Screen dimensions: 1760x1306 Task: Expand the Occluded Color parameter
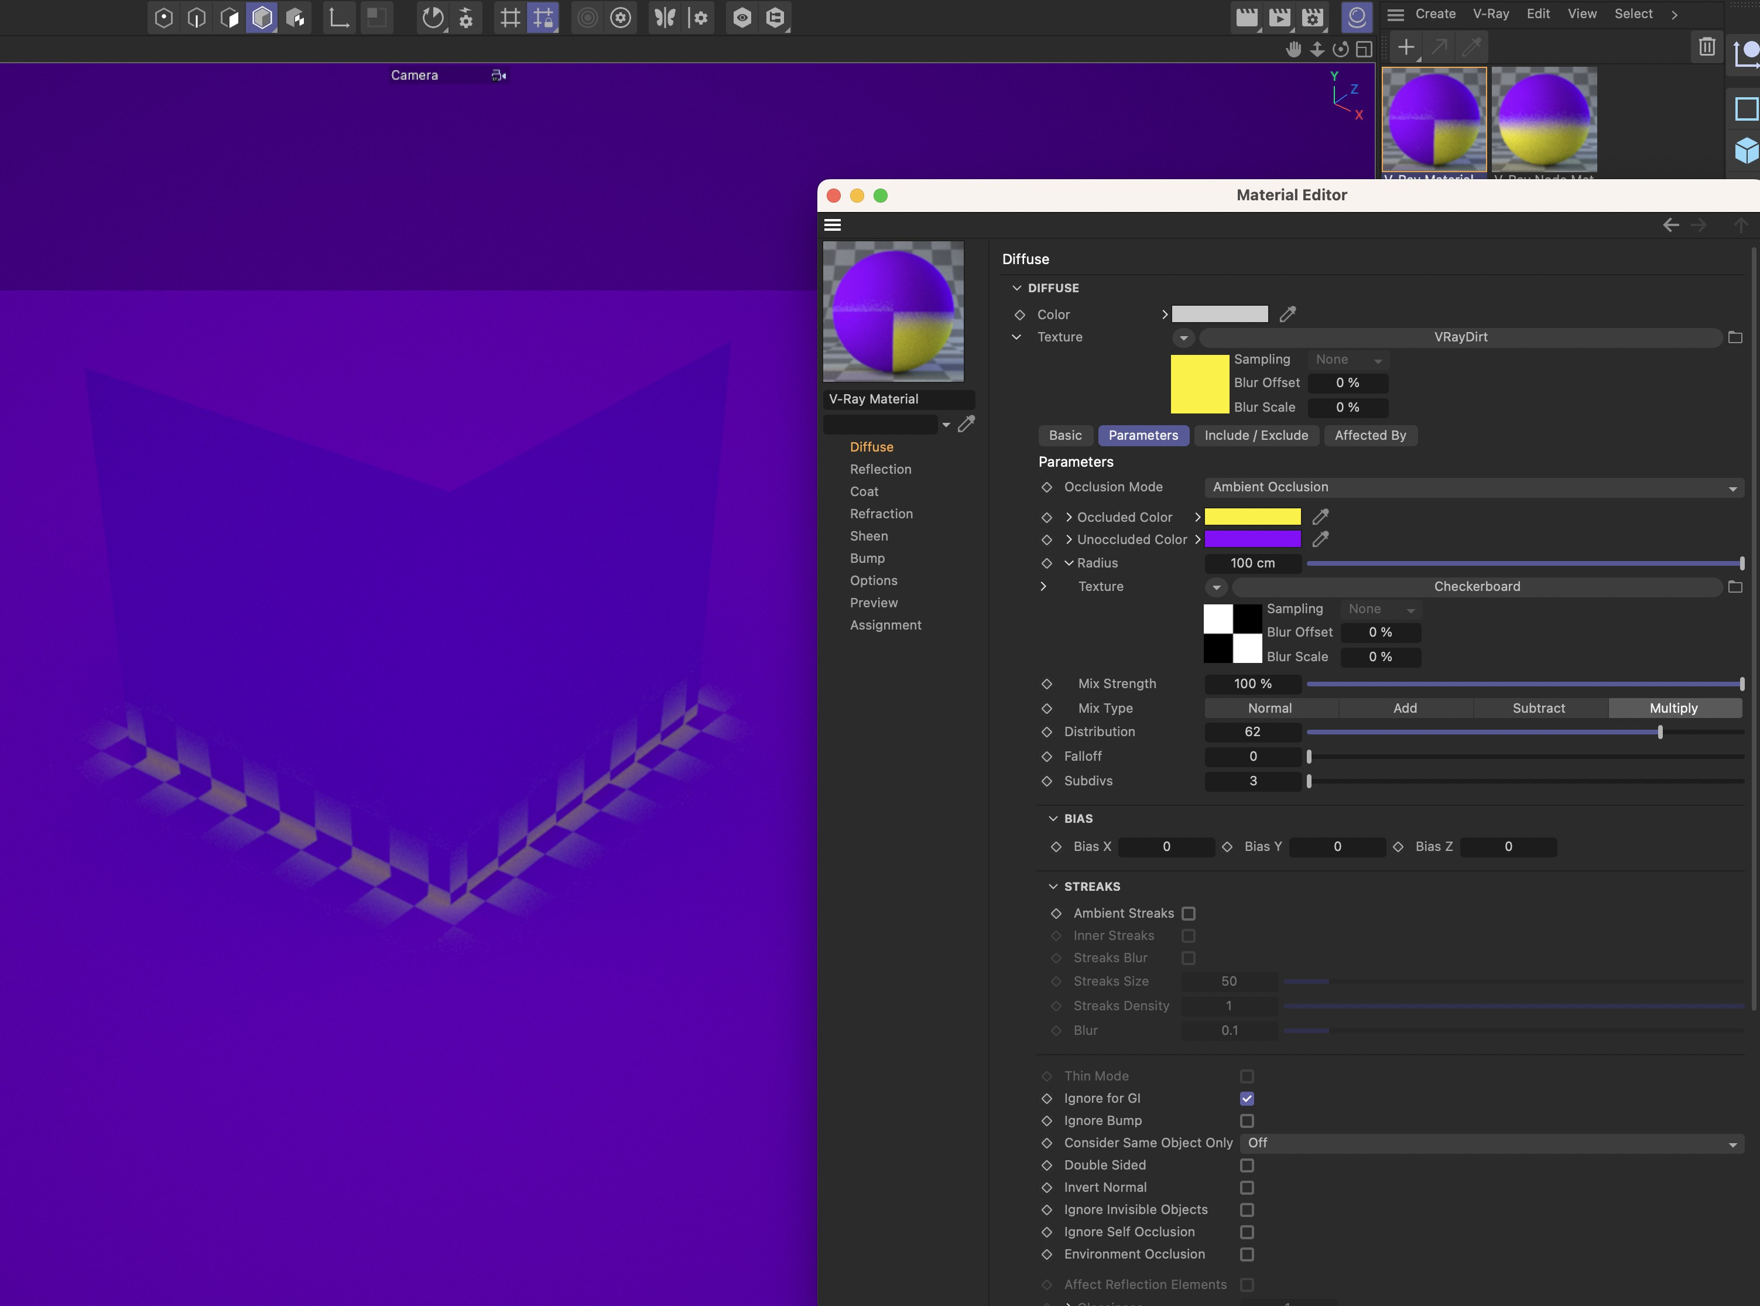pos(1069,517)
